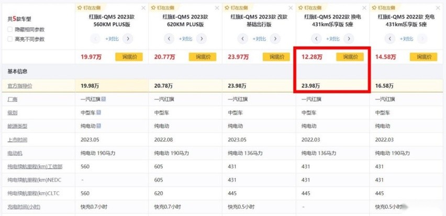The width and height of the screenshot is (446, 216).
Task: Move the 充电 431km乐享版 column left with its arrow
Action: pyautogui.click(x=390, y=38)
